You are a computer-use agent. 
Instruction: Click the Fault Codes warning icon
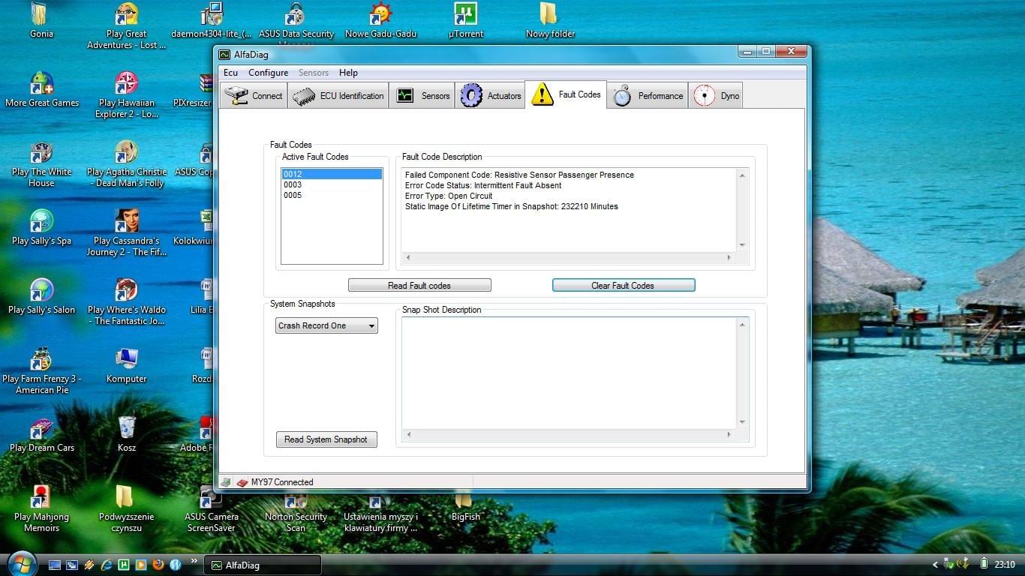tap(542, 95)
